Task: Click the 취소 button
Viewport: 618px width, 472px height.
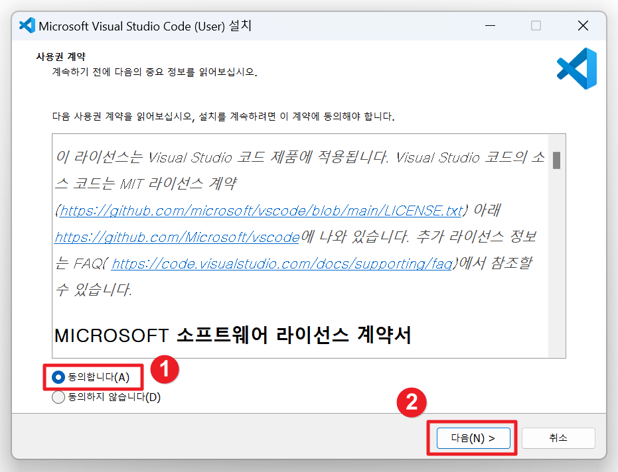Action: (558, 438)
